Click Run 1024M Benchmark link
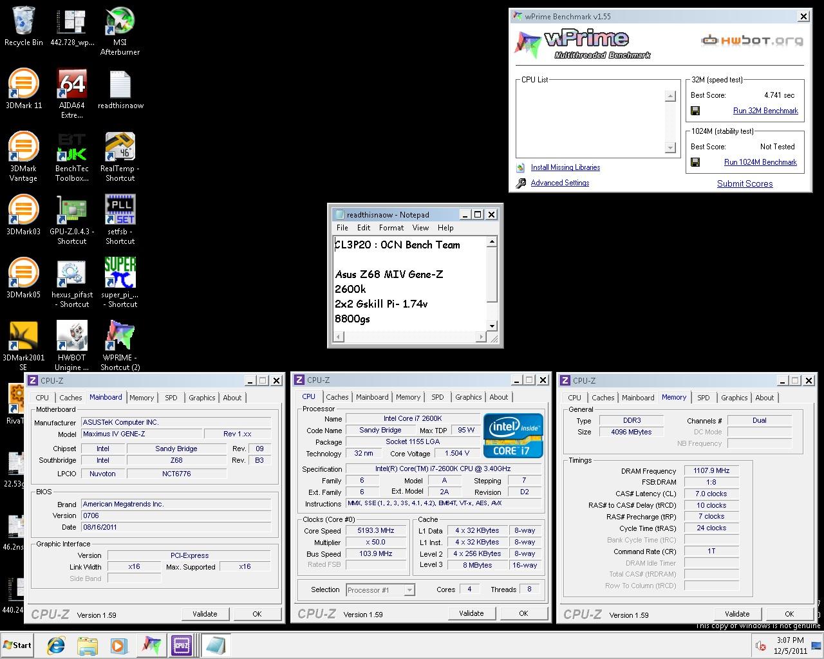This screenshot has height=659, width=824. coord(760,162)
